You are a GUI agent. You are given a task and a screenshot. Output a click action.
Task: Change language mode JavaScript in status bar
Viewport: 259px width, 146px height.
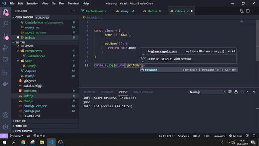click(x=219, y=136)
